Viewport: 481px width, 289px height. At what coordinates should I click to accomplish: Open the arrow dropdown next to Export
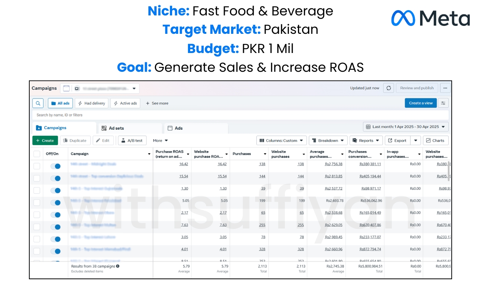click(415, 141)
